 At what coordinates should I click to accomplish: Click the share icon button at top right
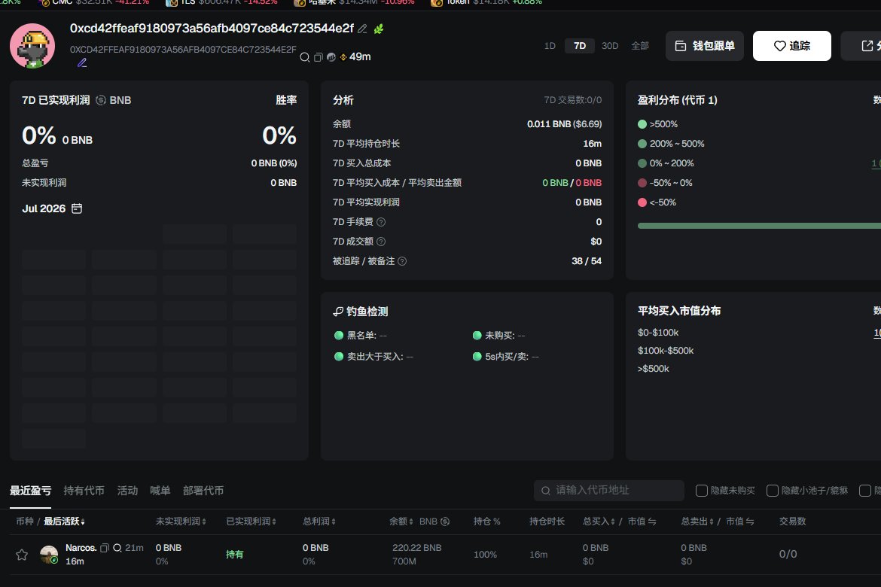click(867, 45)
